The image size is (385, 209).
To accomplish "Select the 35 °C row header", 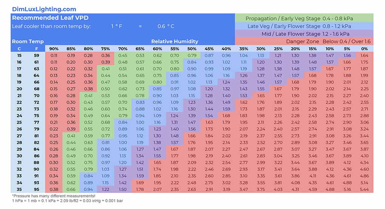I will (19, 189).
